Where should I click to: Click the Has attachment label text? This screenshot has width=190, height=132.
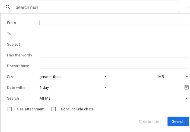coord(31,109)
